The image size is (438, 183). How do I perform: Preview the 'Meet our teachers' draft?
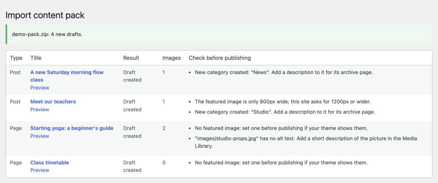point(40,109)
